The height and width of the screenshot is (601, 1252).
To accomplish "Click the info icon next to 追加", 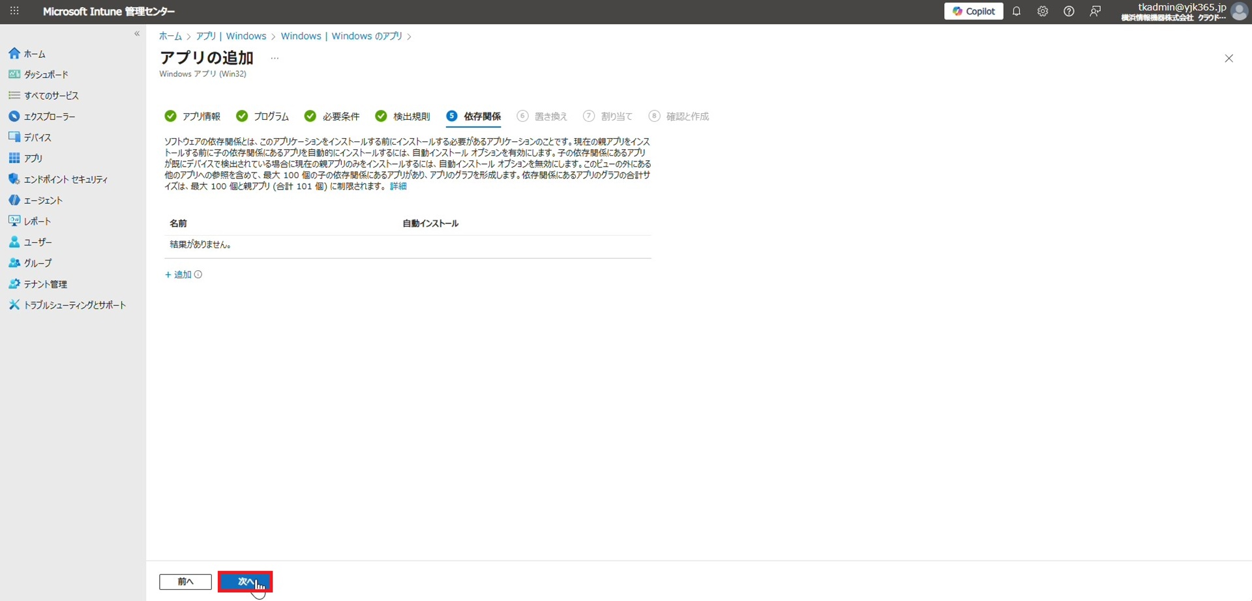I will [198, 275].
